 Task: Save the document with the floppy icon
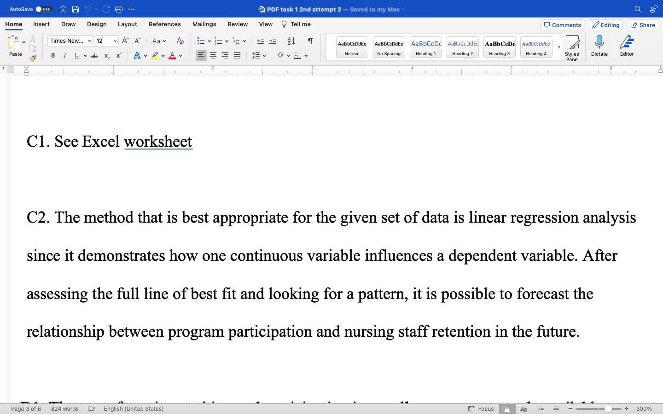click(76, 9)
